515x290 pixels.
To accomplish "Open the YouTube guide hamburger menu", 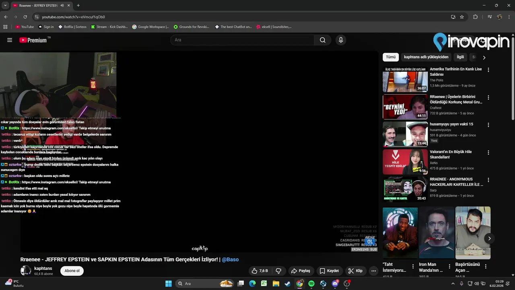I will 10,40.
